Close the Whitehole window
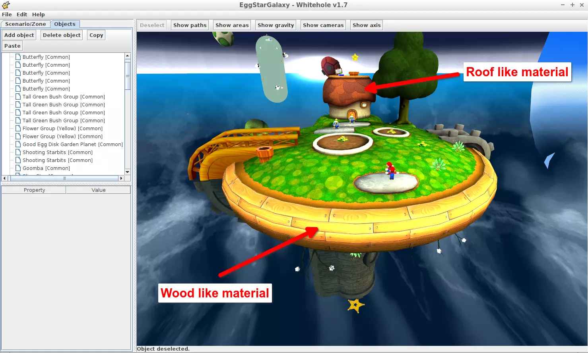Screen dimensions: 588x353 click(x=582, y=5)
